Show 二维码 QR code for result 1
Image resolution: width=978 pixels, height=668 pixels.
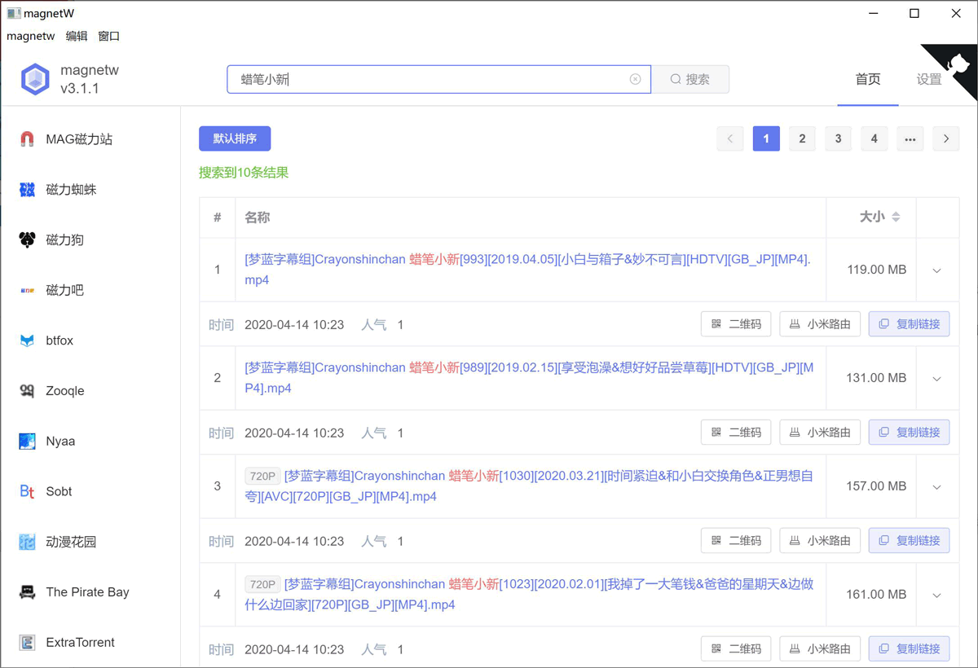pyautogui.click(x=736, y=324)
